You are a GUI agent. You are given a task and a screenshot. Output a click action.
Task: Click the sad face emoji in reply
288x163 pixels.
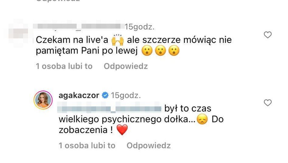coord(202,119)
